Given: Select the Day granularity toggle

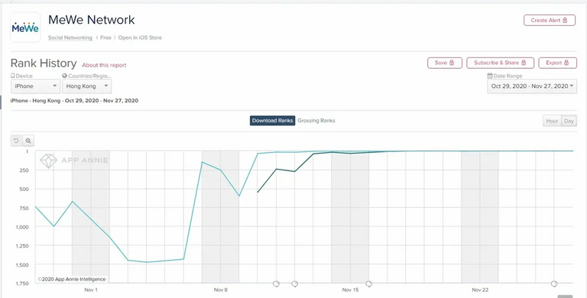Looking at the screenshot, I should tap(569, 121).
